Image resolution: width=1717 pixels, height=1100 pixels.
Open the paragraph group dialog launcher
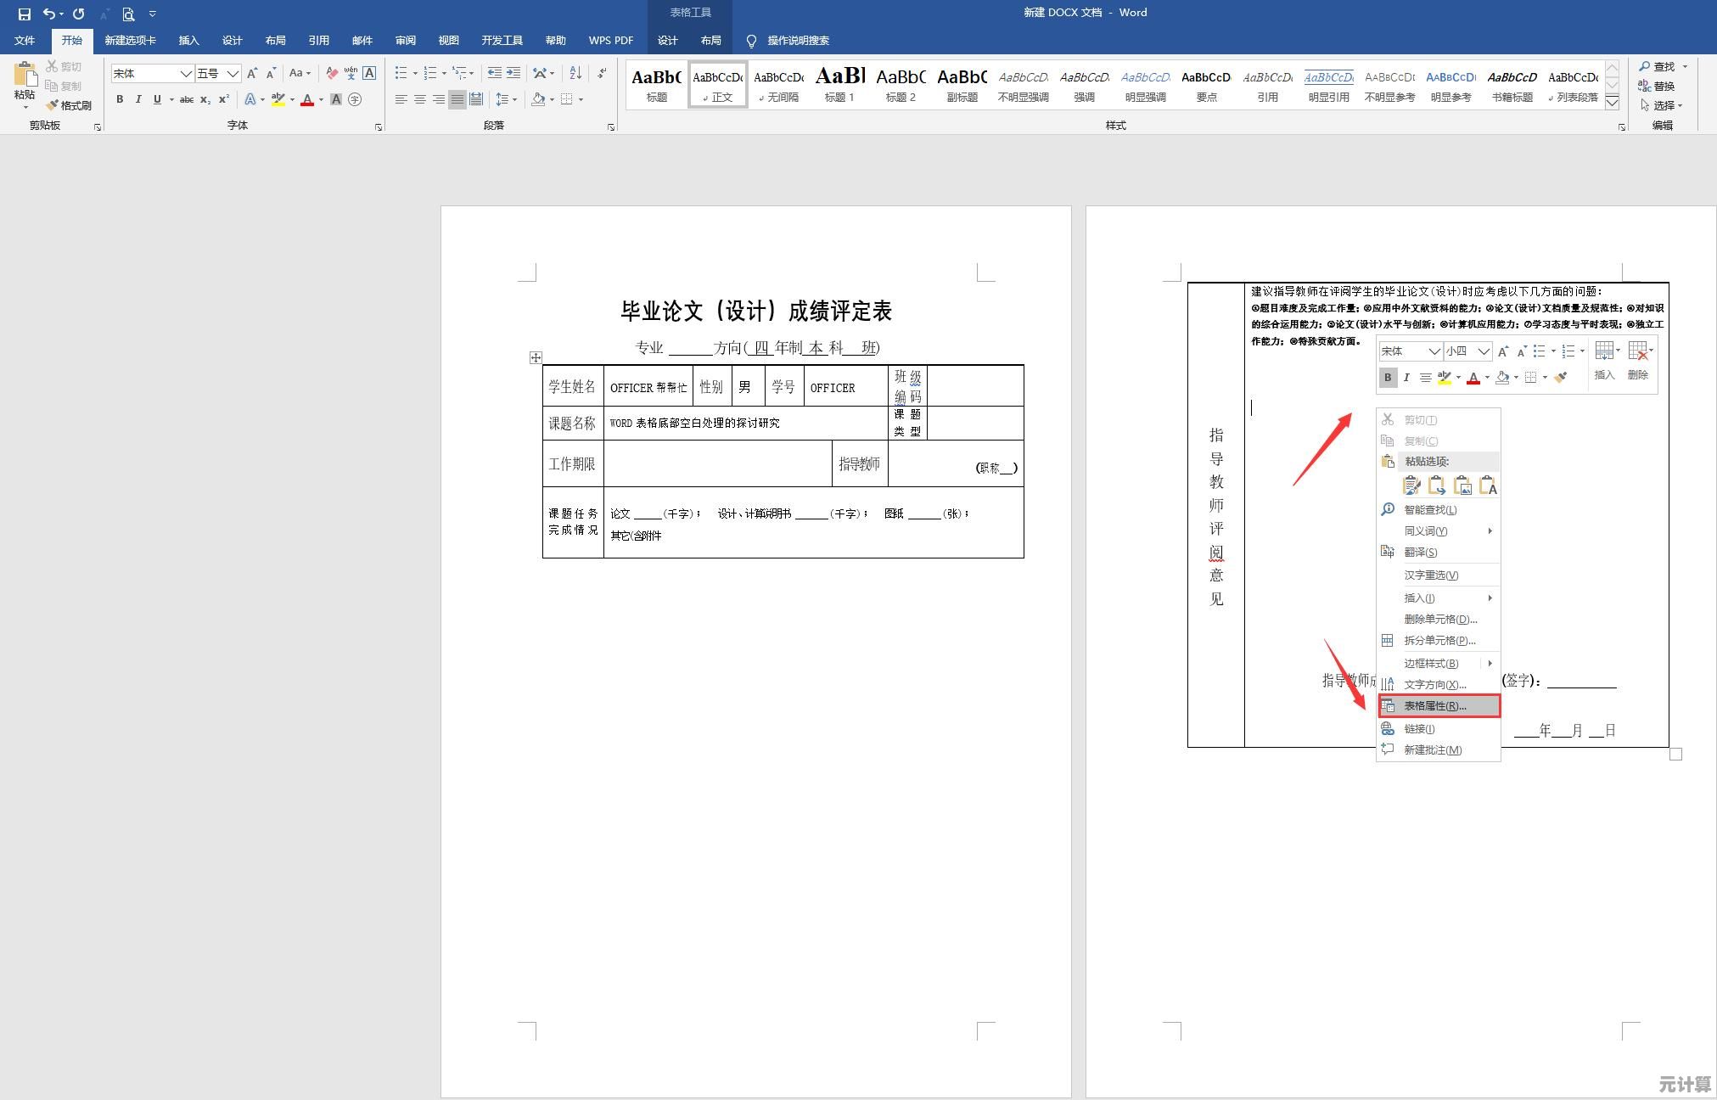tap(611, 126)
